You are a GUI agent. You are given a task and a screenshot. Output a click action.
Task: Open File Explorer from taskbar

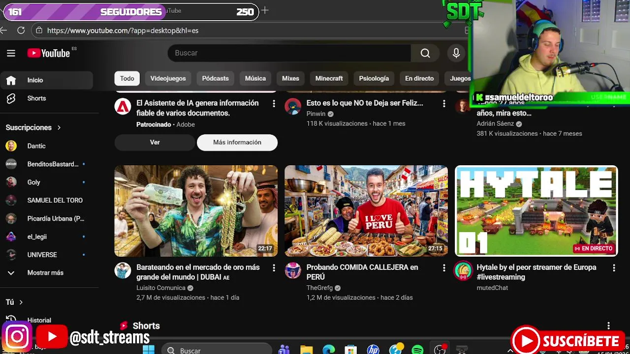click(306, 350)
